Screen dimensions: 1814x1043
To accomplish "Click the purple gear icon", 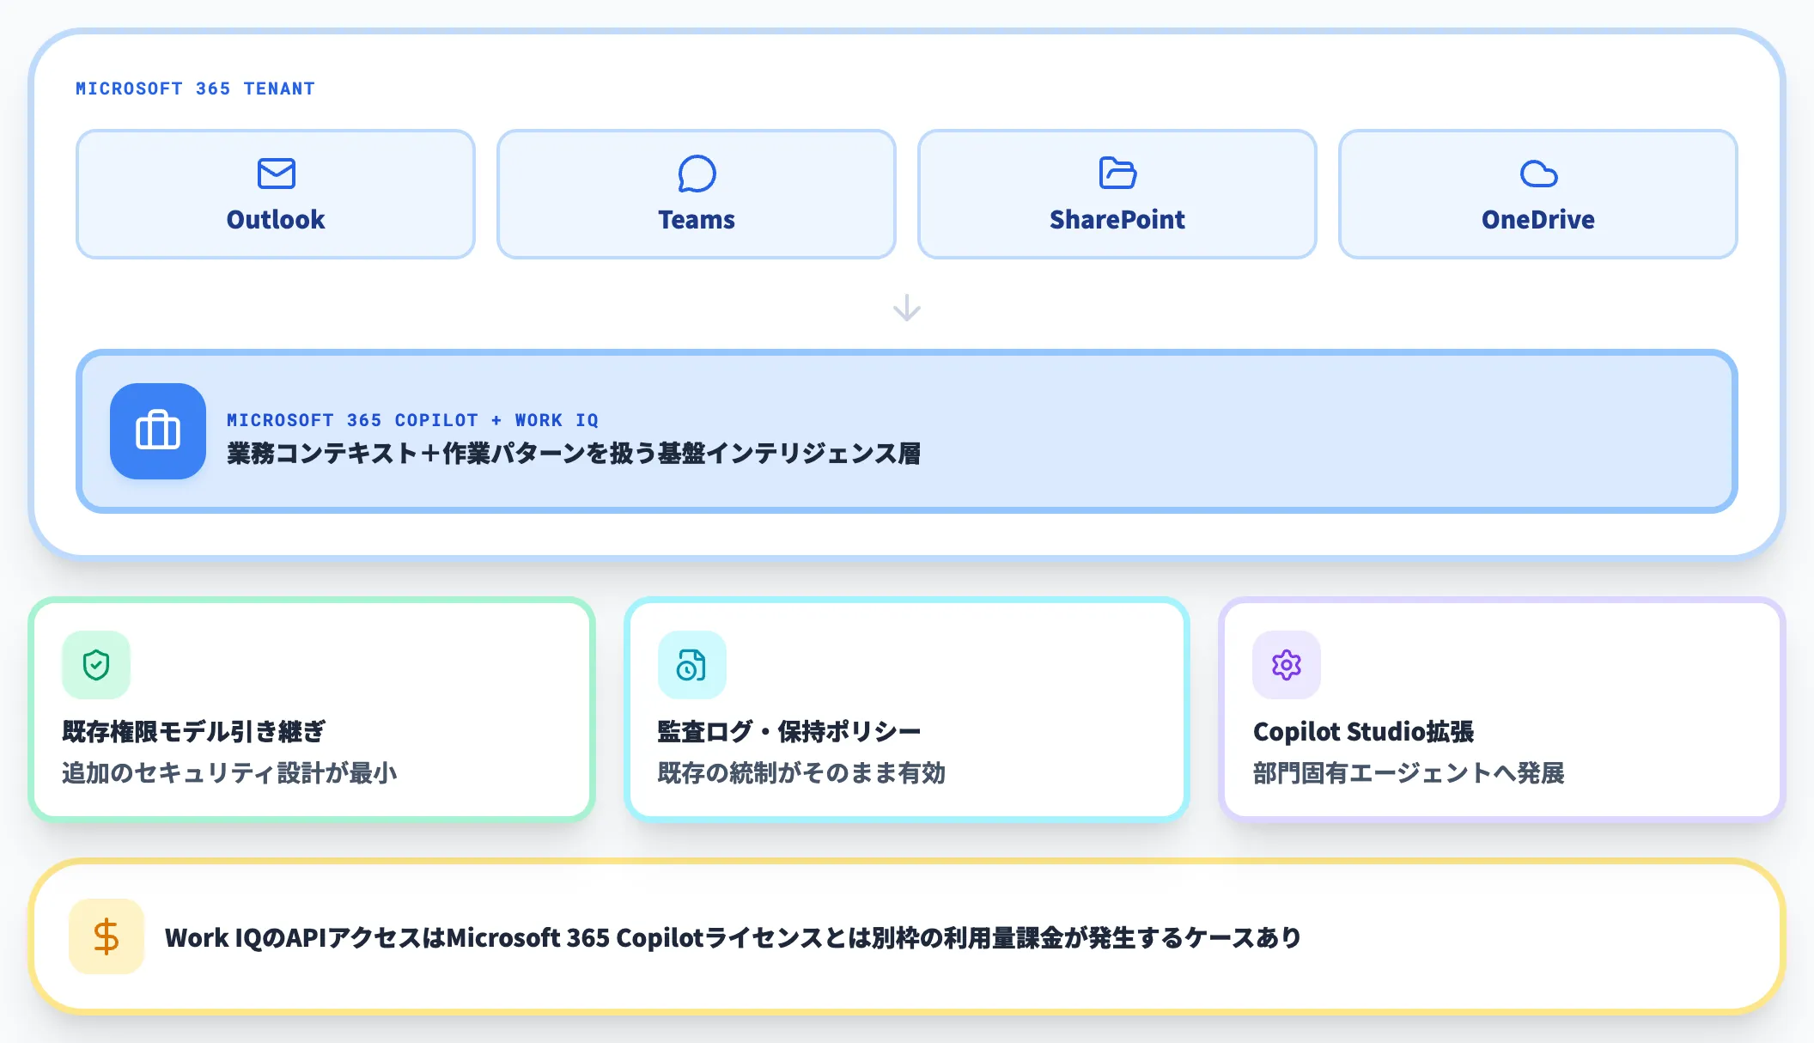I will point(1287,664).
